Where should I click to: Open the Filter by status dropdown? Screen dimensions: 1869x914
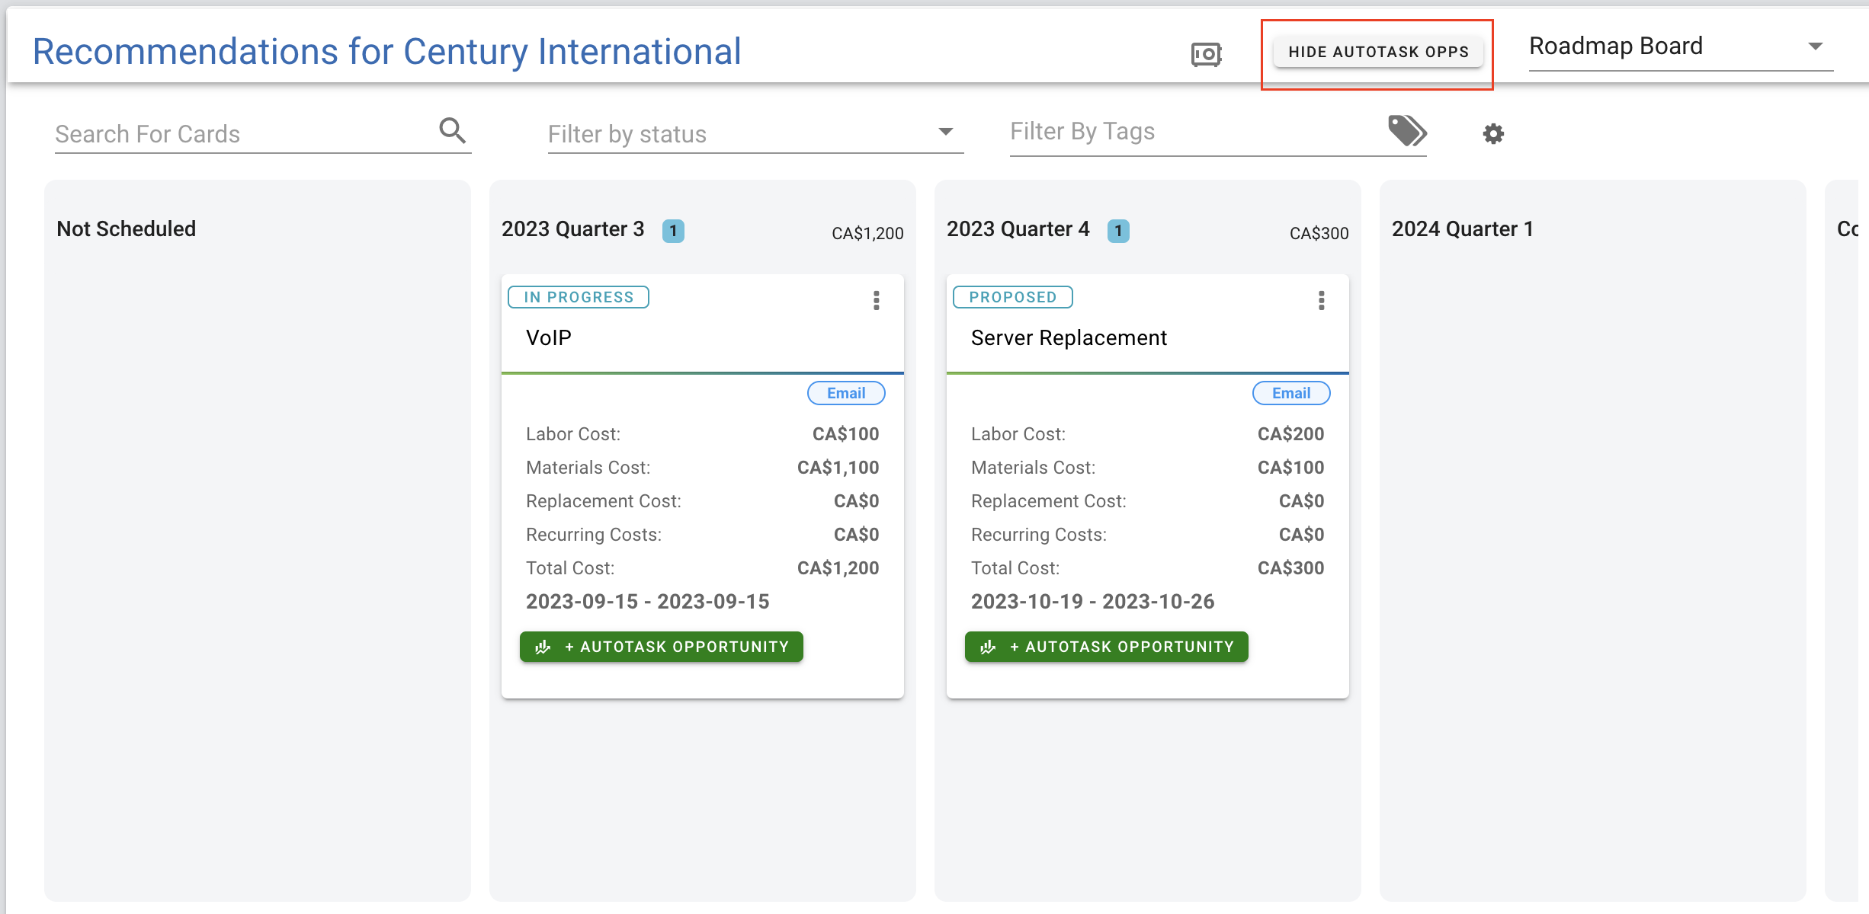point(755,134)
